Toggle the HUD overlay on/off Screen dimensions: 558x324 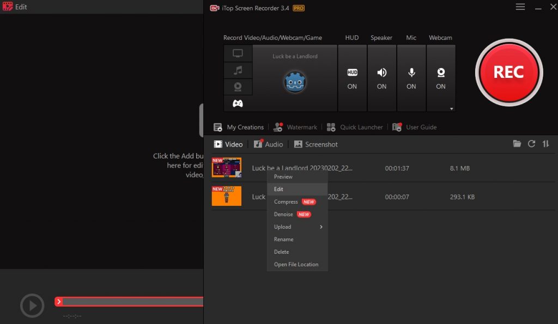(x=352, y=78)
